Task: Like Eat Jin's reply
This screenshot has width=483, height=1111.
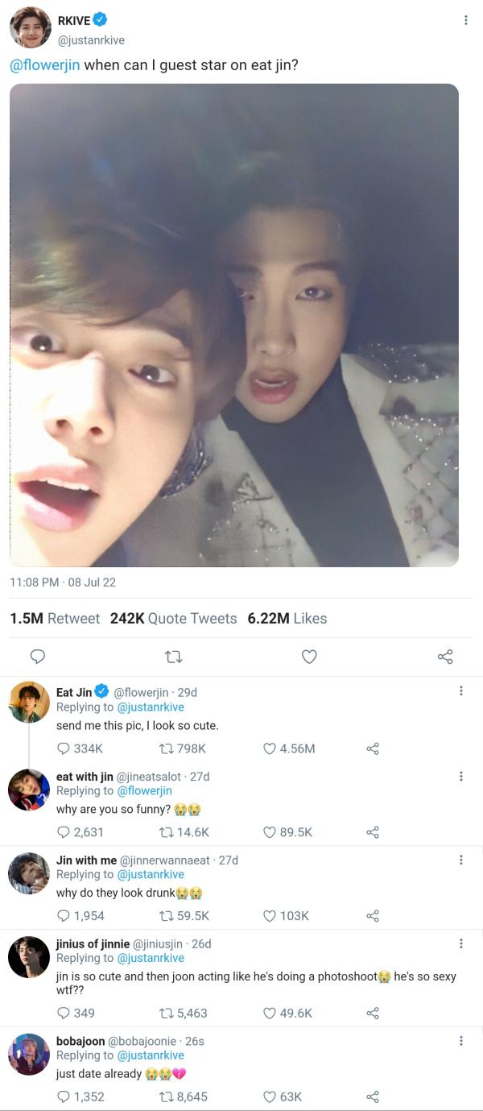Action: coord(270,748)
